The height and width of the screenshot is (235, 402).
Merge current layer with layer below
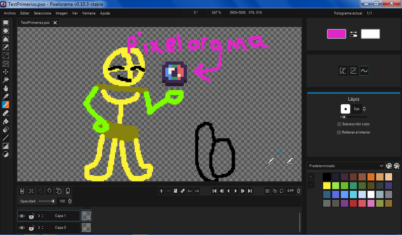click(x=68, y=191)
